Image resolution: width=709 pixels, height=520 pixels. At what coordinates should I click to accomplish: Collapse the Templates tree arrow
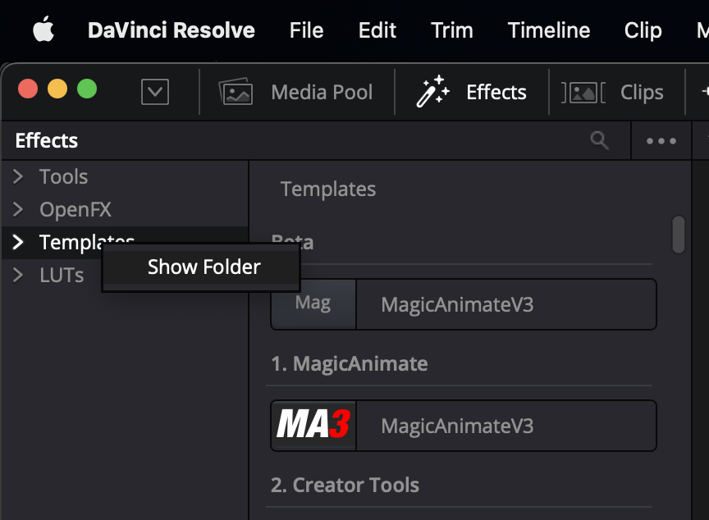(x=19, y=243)
